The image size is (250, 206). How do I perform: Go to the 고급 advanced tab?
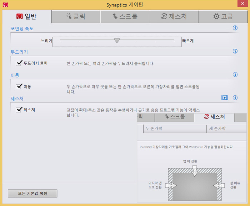[x=223, y=16]
